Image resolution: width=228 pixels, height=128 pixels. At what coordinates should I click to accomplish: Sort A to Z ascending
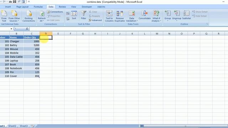(68, 14)
